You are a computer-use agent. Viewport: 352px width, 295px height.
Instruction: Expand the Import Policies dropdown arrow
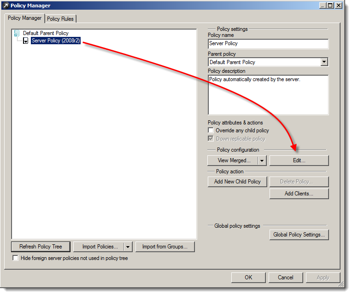(x=128, y=247)
